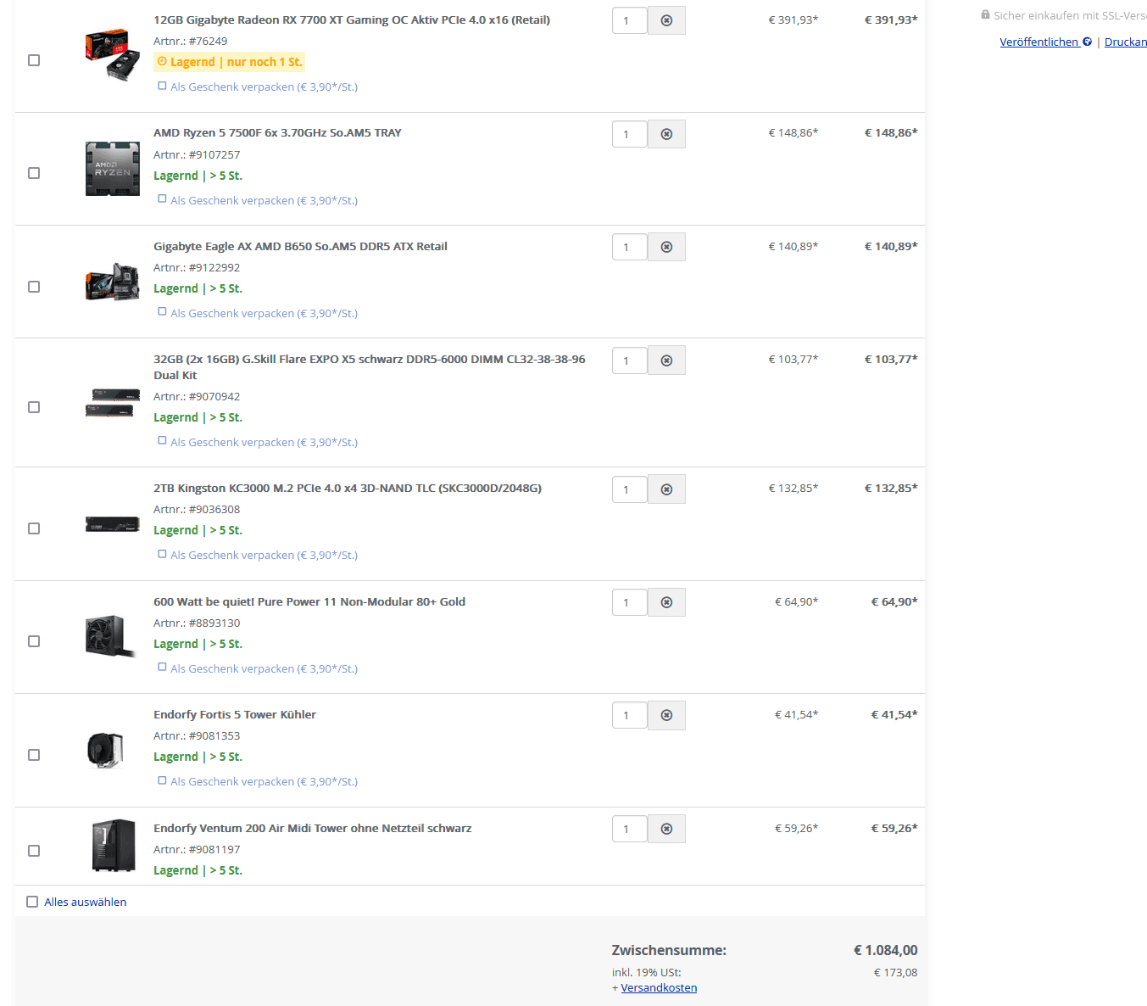Image resolution: width=1147 pixels, height=1006 pixels.
Task: Remove the Radeon RX 7700 XT item
Action: (666, 20)
